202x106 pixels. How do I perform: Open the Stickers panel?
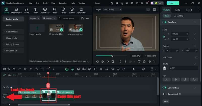pos(72,11)
